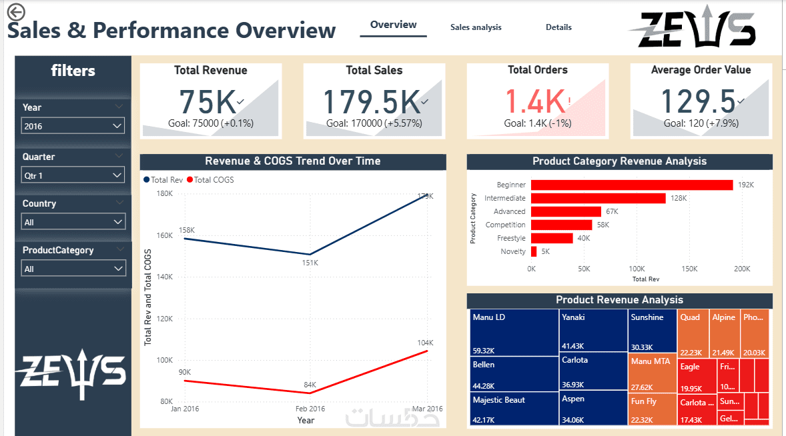The image size is (786, 436).
Task: Select the Competition revenue bar
Action: 561,225
